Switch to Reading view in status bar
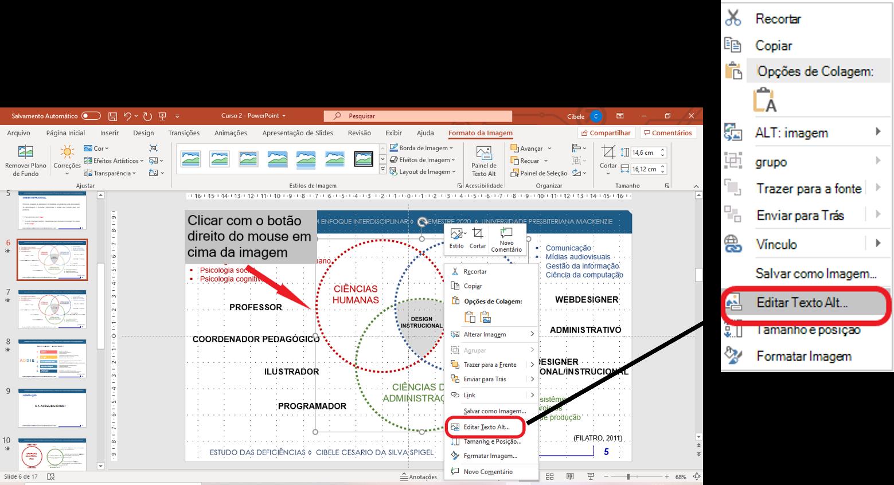This screenshot has height=485, width=894. click(x=570, y=477)
